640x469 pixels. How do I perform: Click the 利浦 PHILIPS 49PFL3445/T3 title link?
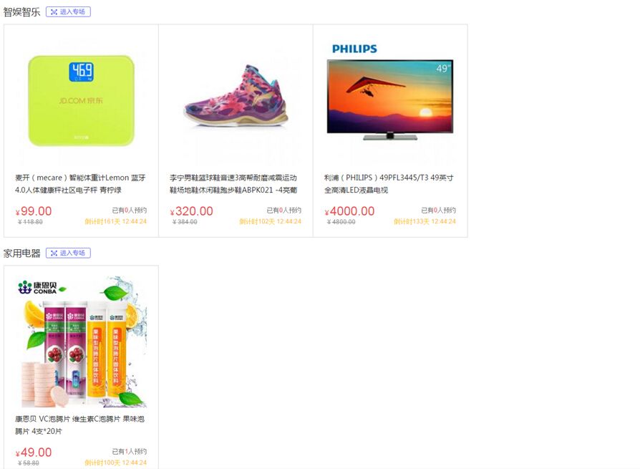(389, 184)
